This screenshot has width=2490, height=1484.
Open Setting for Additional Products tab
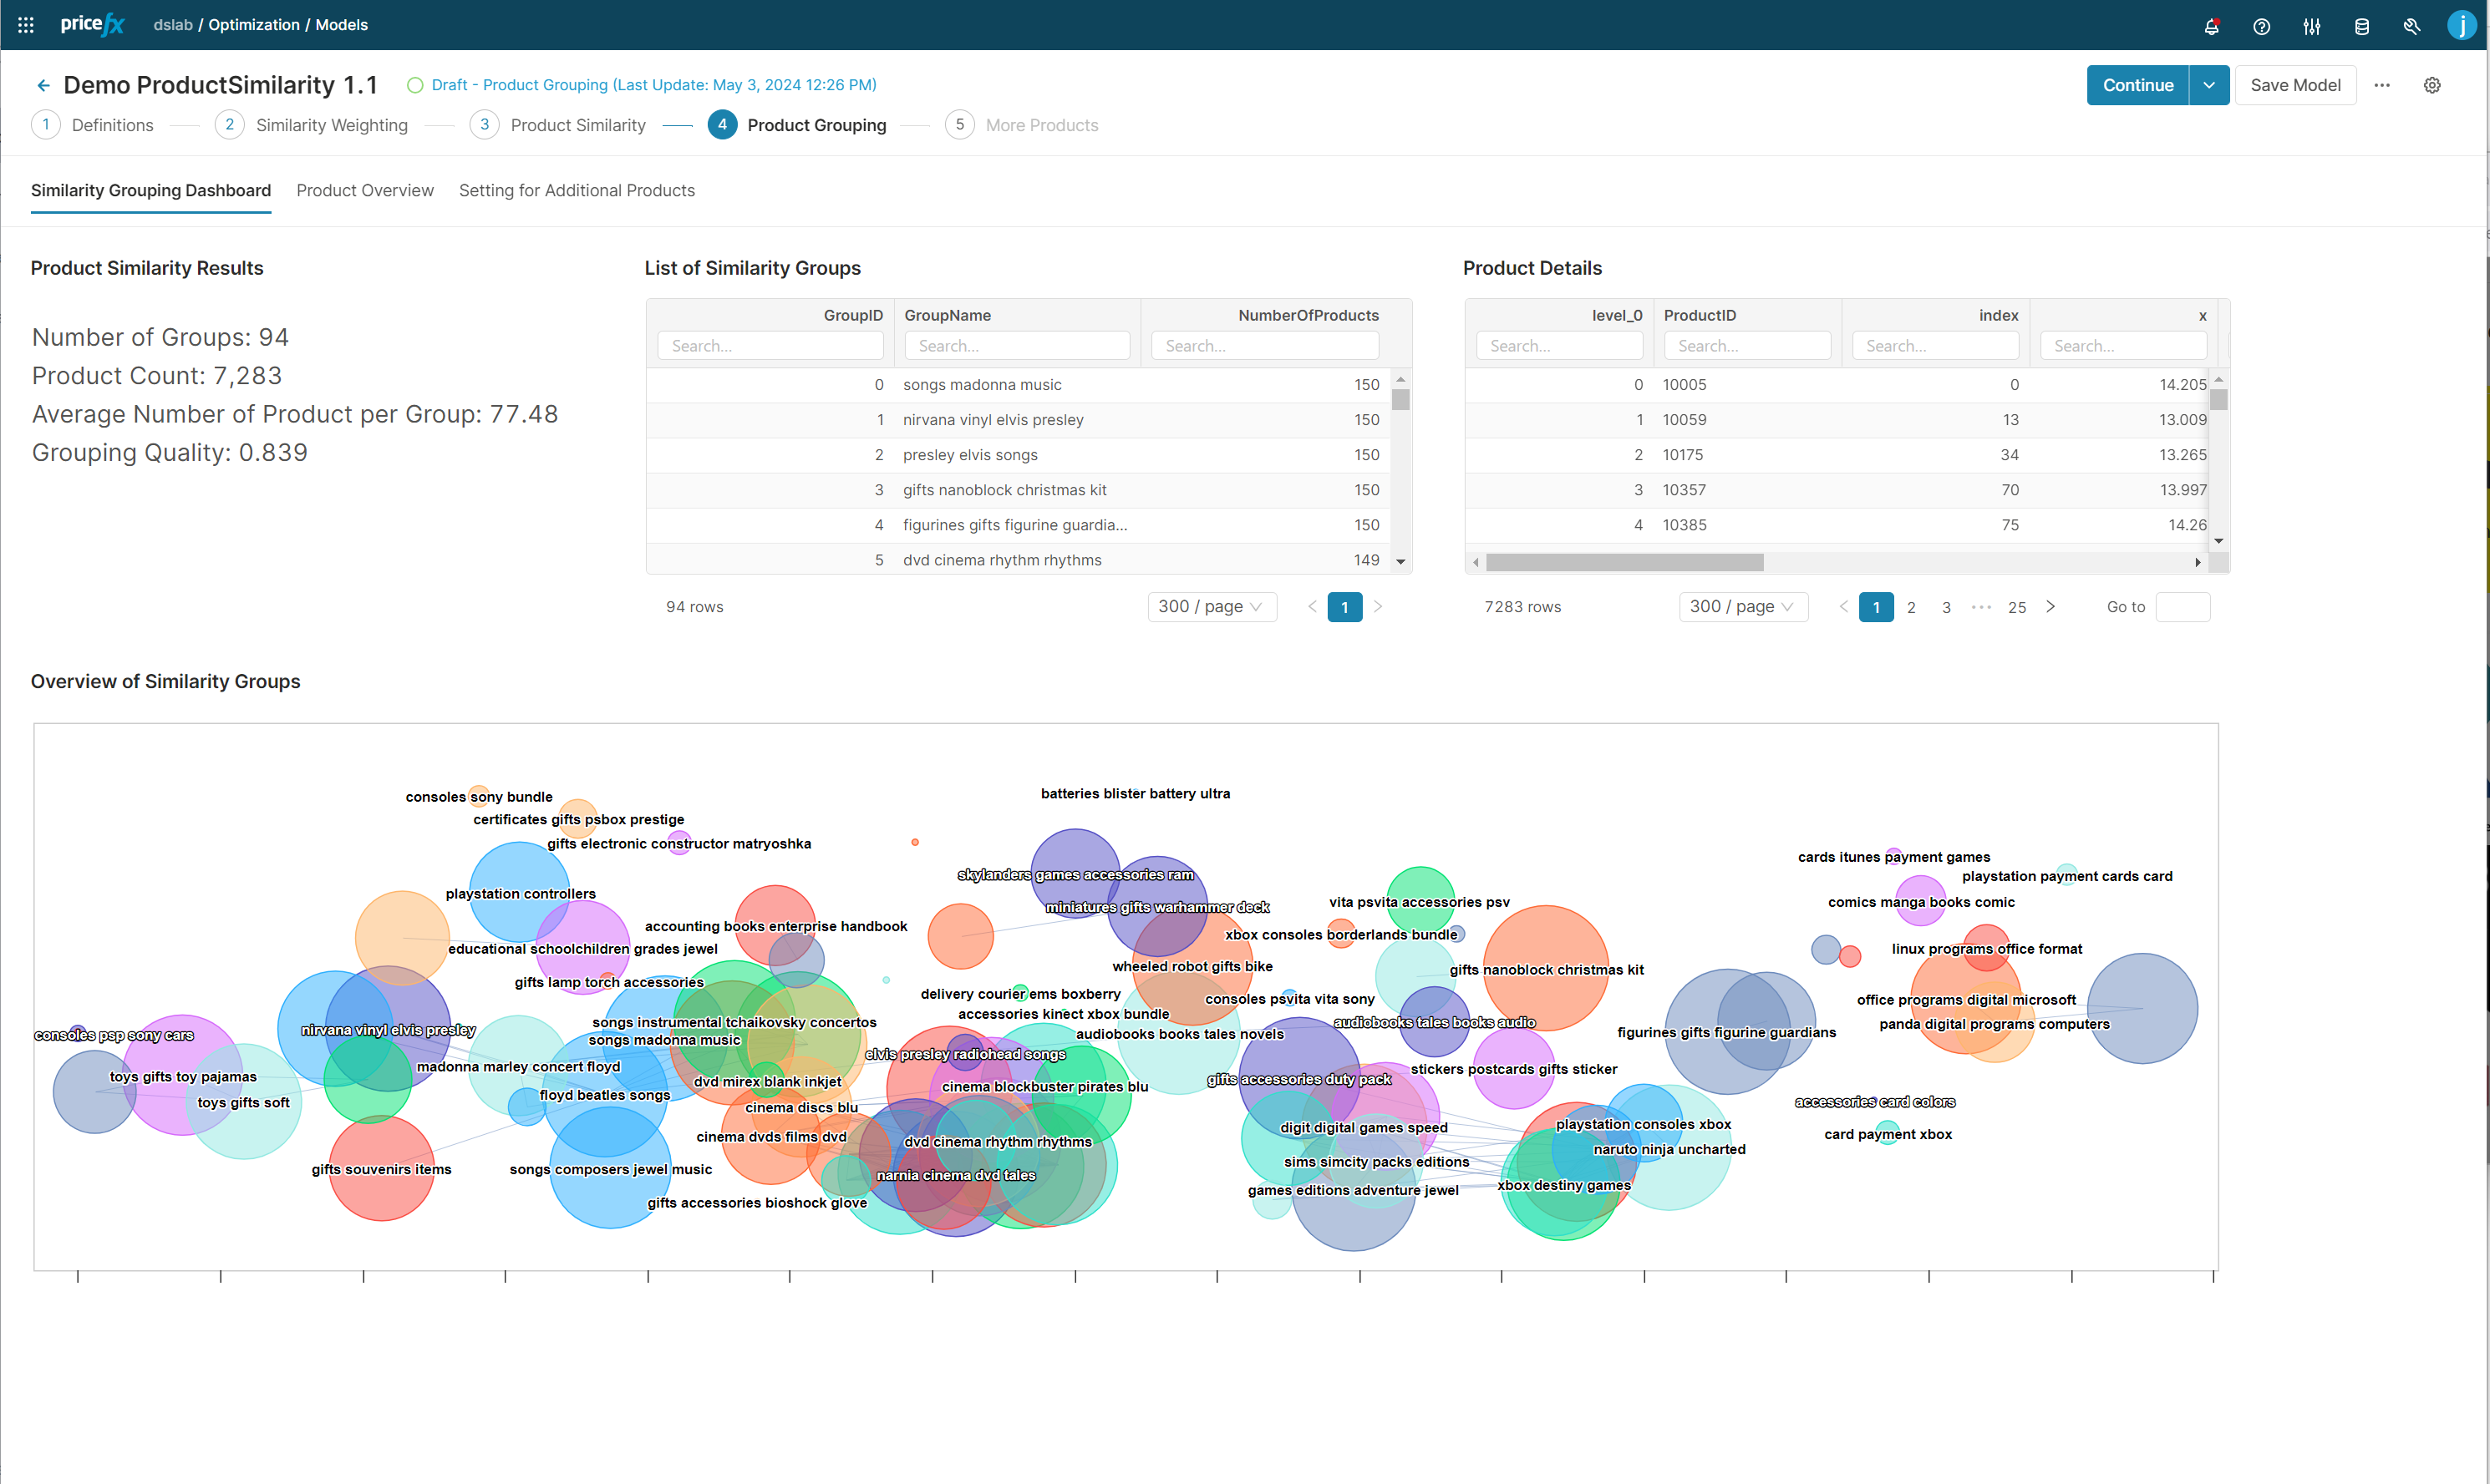point(577,190)
